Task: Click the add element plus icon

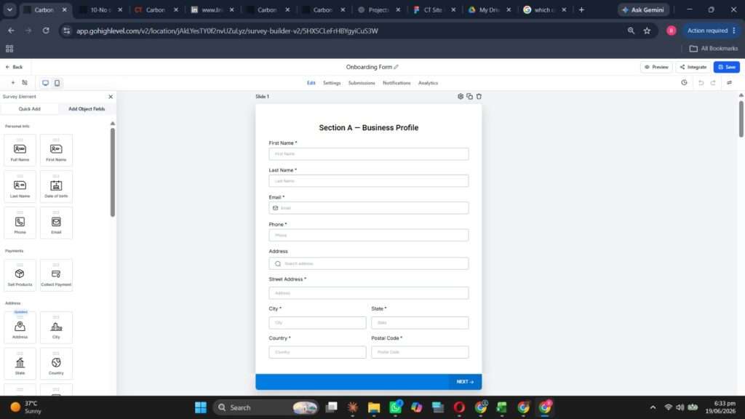Action: coord(13,83)
